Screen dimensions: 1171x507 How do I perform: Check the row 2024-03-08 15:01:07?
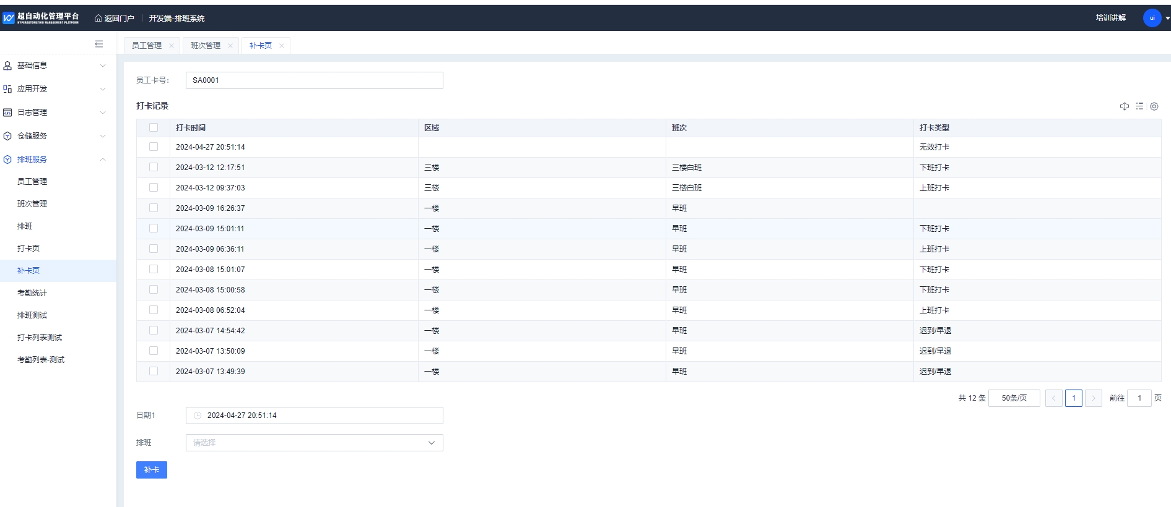click(154, 269)
